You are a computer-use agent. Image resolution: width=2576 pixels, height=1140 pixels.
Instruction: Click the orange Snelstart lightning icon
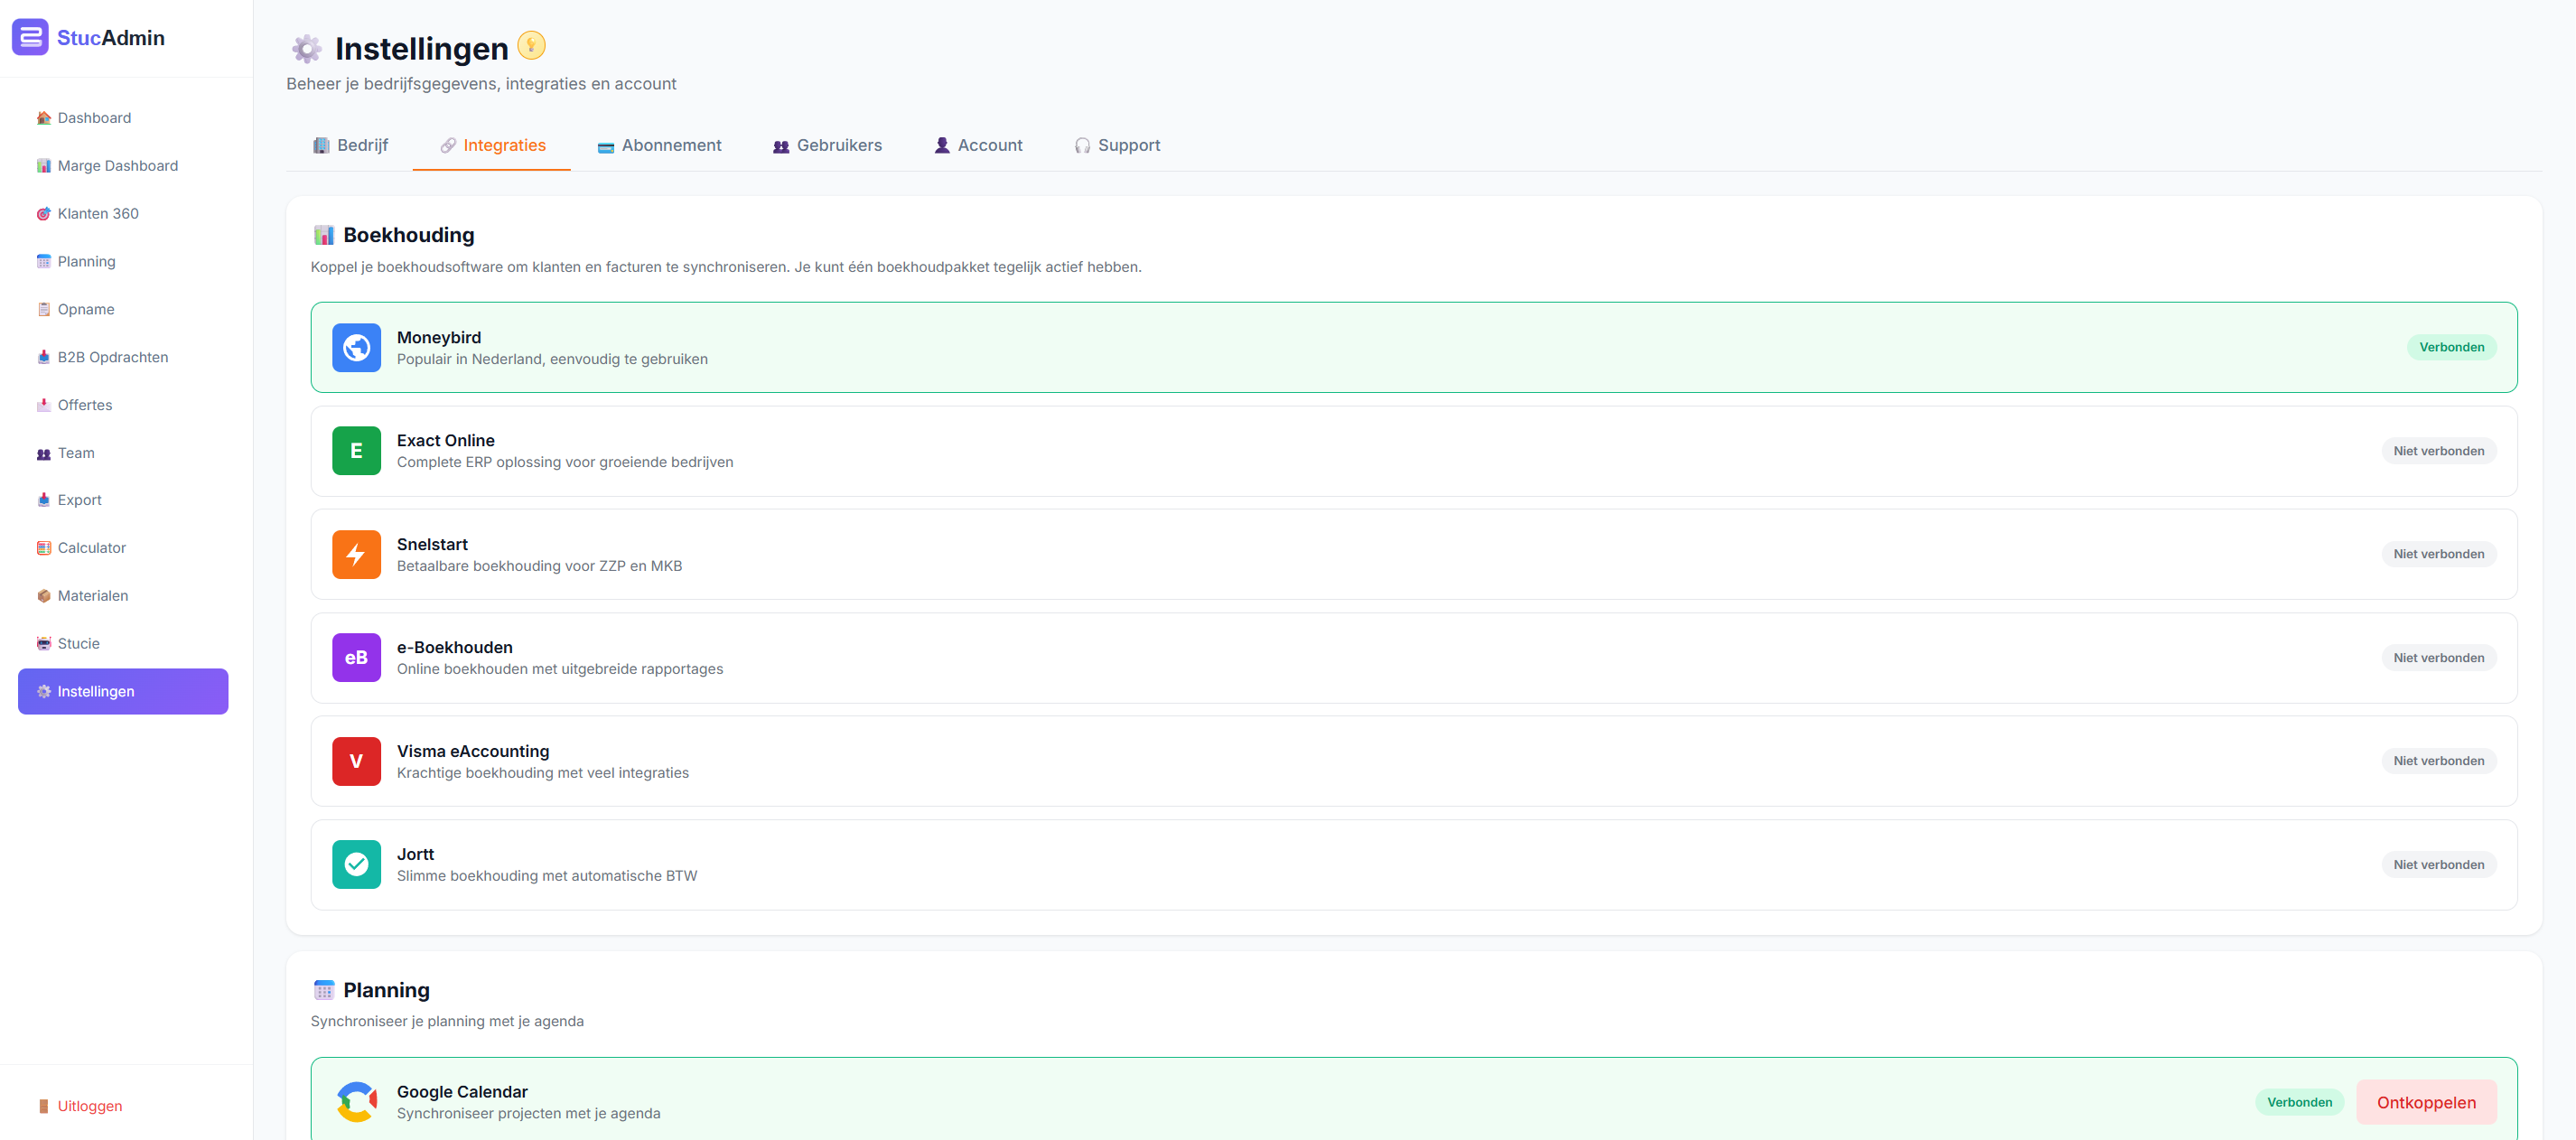coord(356,554)
